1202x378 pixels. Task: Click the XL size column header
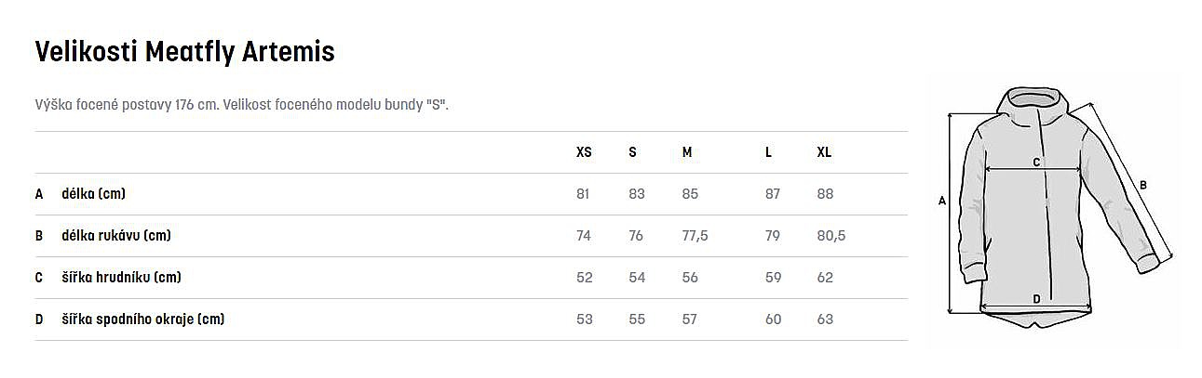(x=824, y=152)
